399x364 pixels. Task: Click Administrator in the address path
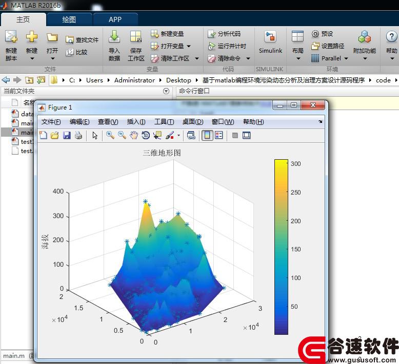(134, 80)
